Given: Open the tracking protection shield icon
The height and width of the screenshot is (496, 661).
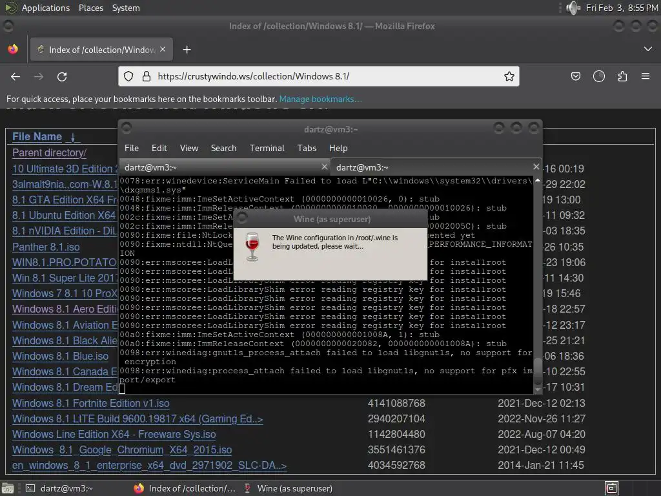Looking at the screenshot, I should pyautogui.click(x=128, y=76).
